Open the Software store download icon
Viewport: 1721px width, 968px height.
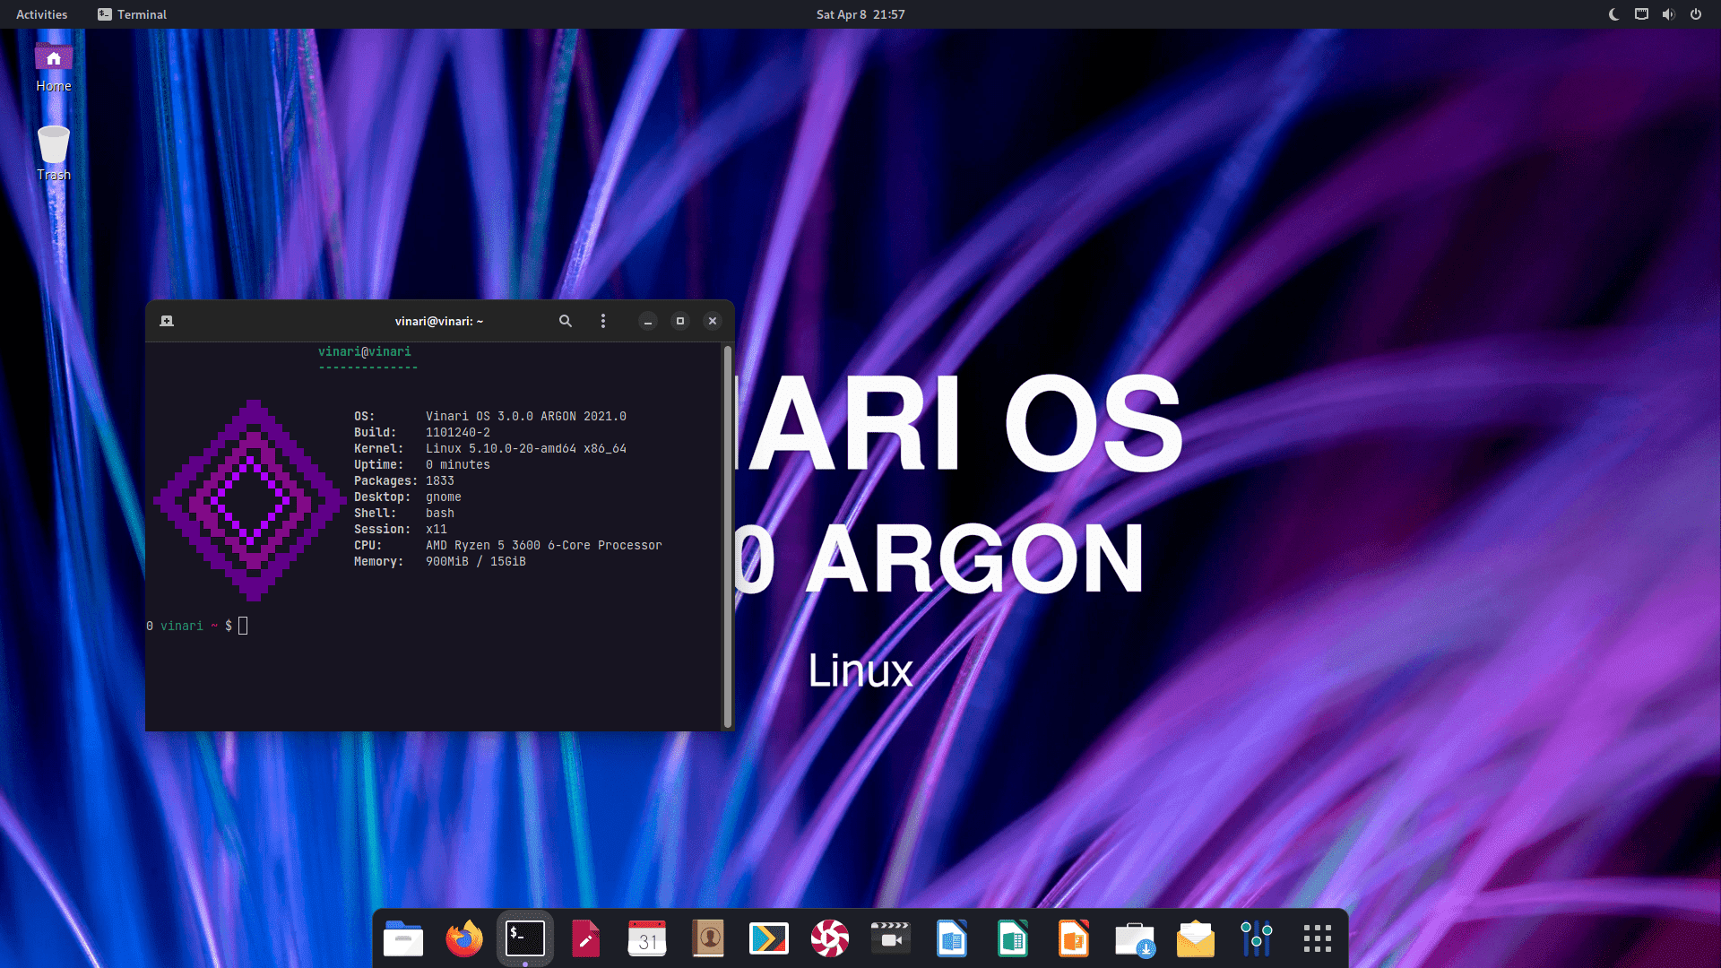(x=1135, y=938)
